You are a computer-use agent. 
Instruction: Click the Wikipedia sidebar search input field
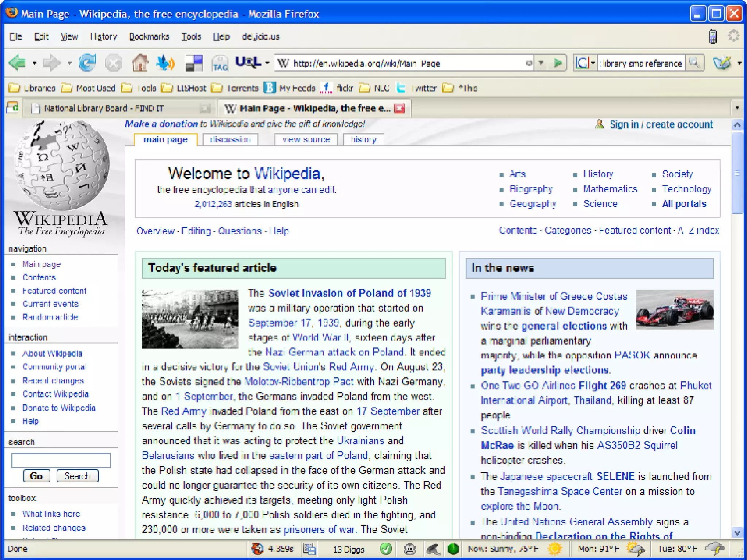(61, 460)
